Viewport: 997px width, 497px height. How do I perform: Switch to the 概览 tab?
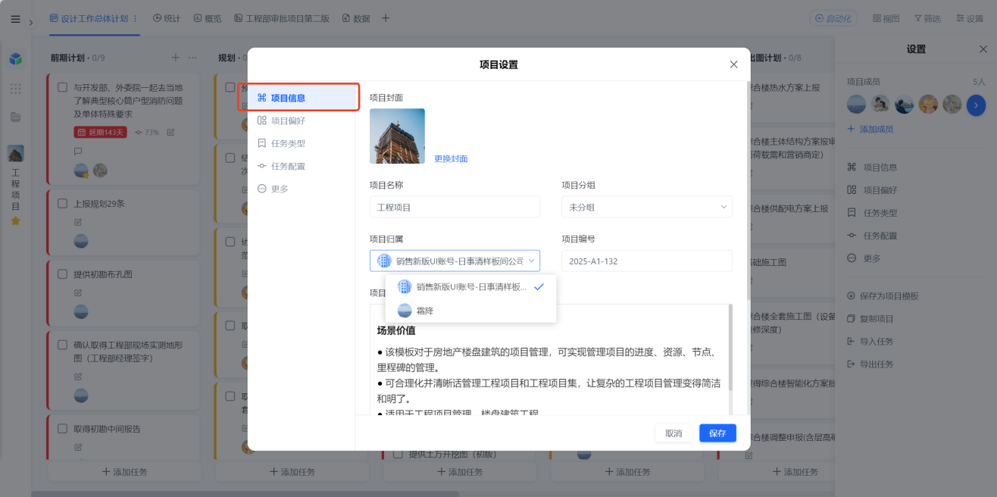coord(208,18)
